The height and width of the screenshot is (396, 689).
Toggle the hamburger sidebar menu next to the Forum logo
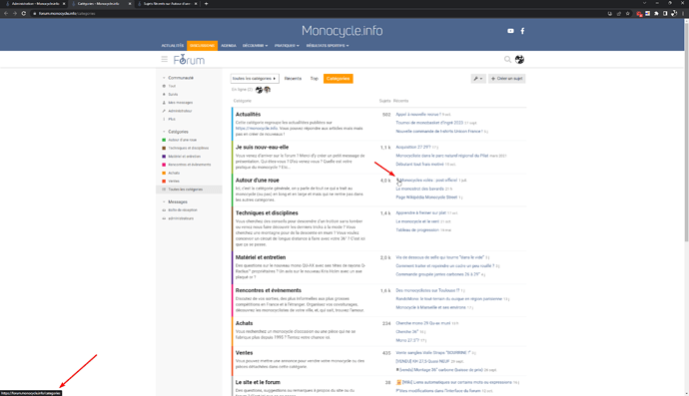[x=165, y=59]
